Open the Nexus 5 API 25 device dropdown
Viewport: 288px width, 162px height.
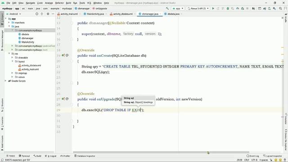(198, 9)
